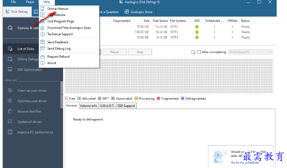Open the Pages menu
Screen dimensions: 287x168
30,2
